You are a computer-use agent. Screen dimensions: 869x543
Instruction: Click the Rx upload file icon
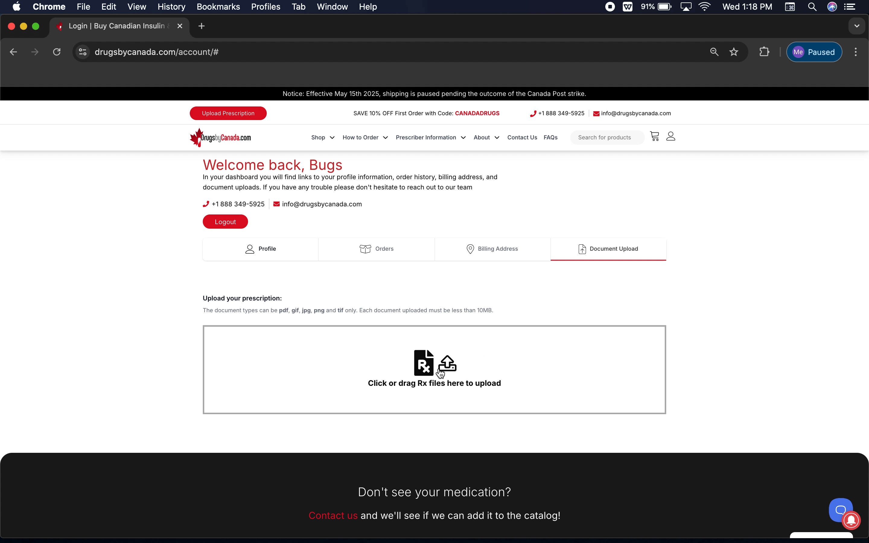click(x=424, y=363)
